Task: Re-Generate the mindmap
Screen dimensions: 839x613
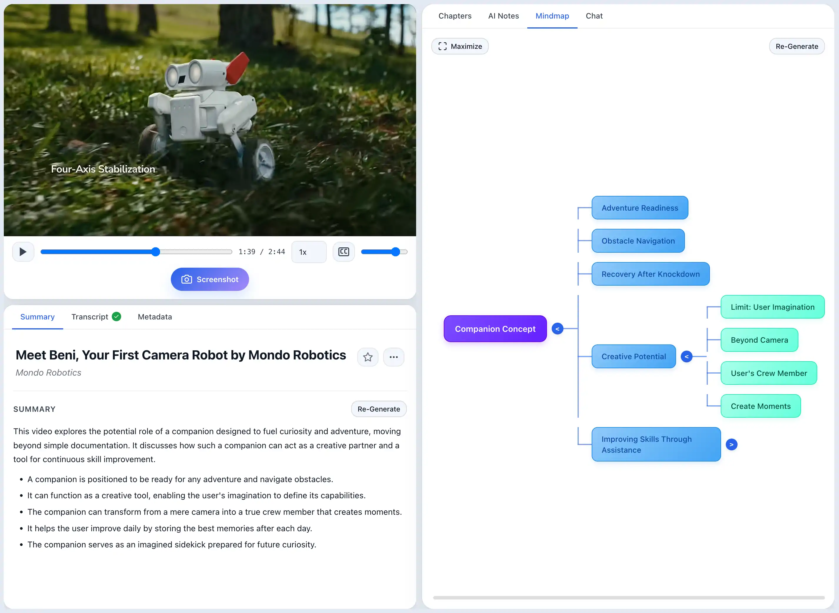Action: point(797,46)
